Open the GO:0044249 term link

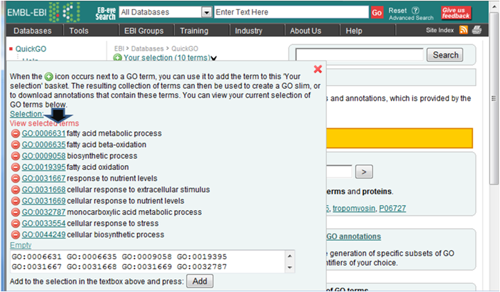pyautogui.click(x=44, y=234)
